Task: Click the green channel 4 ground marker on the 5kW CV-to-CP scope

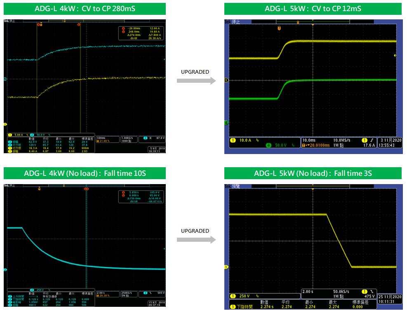Action: [x=226, y=123]
